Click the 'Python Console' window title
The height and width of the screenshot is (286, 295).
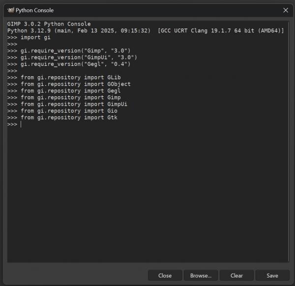click(34, 10)
